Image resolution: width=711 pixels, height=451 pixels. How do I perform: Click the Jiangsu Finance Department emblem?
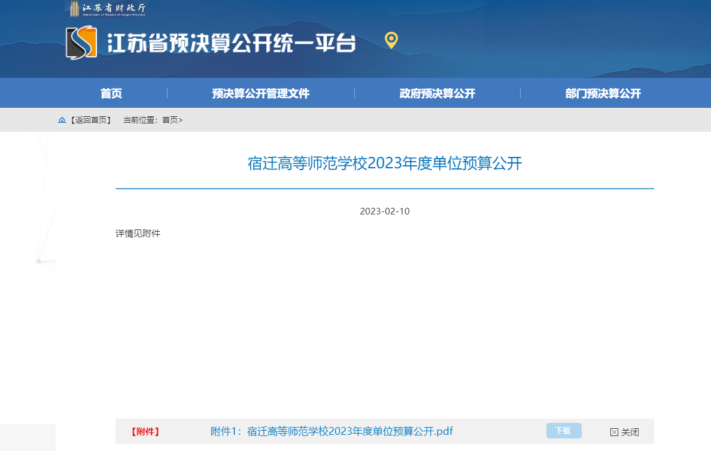pyautogui.click(x=74, y=8)
